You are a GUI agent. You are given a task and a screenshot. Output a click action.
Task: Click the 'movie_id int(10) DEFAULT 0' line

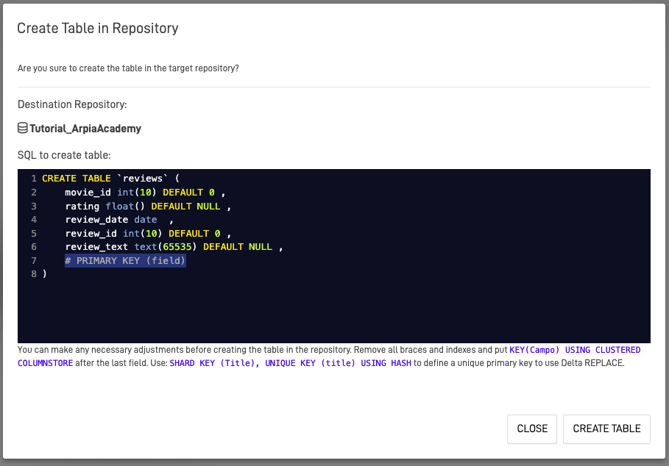click(x=145, y=193)
